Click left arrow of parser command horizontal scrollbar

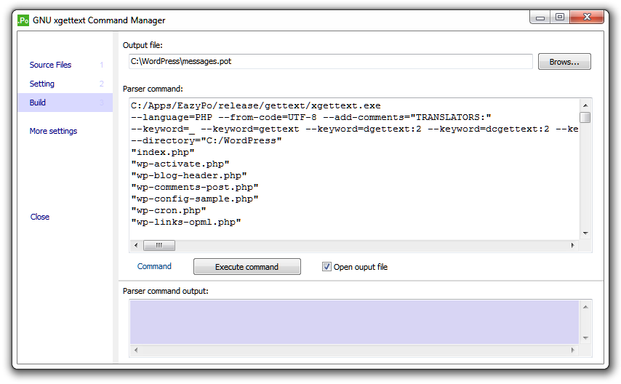(x=136, y=245)
